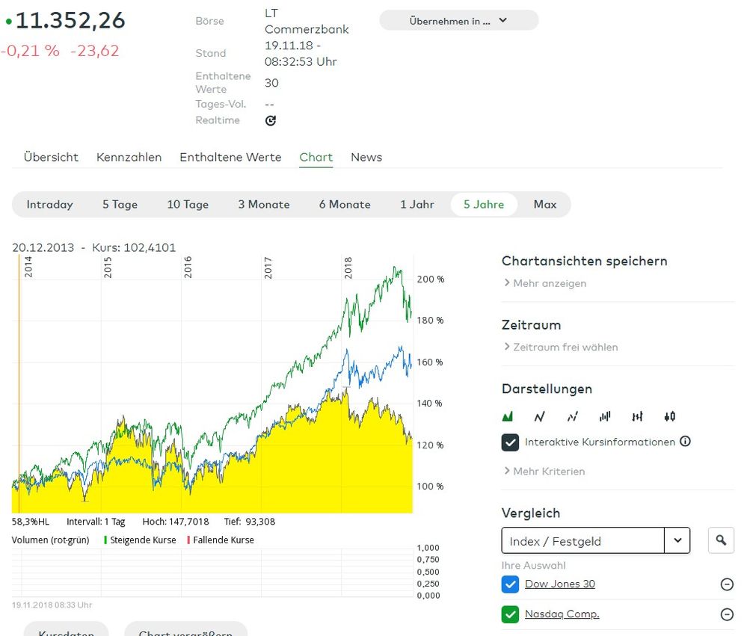747x636 pixels.
Task: Switch to the Kennzahlen tab
Action: [129, 158]
